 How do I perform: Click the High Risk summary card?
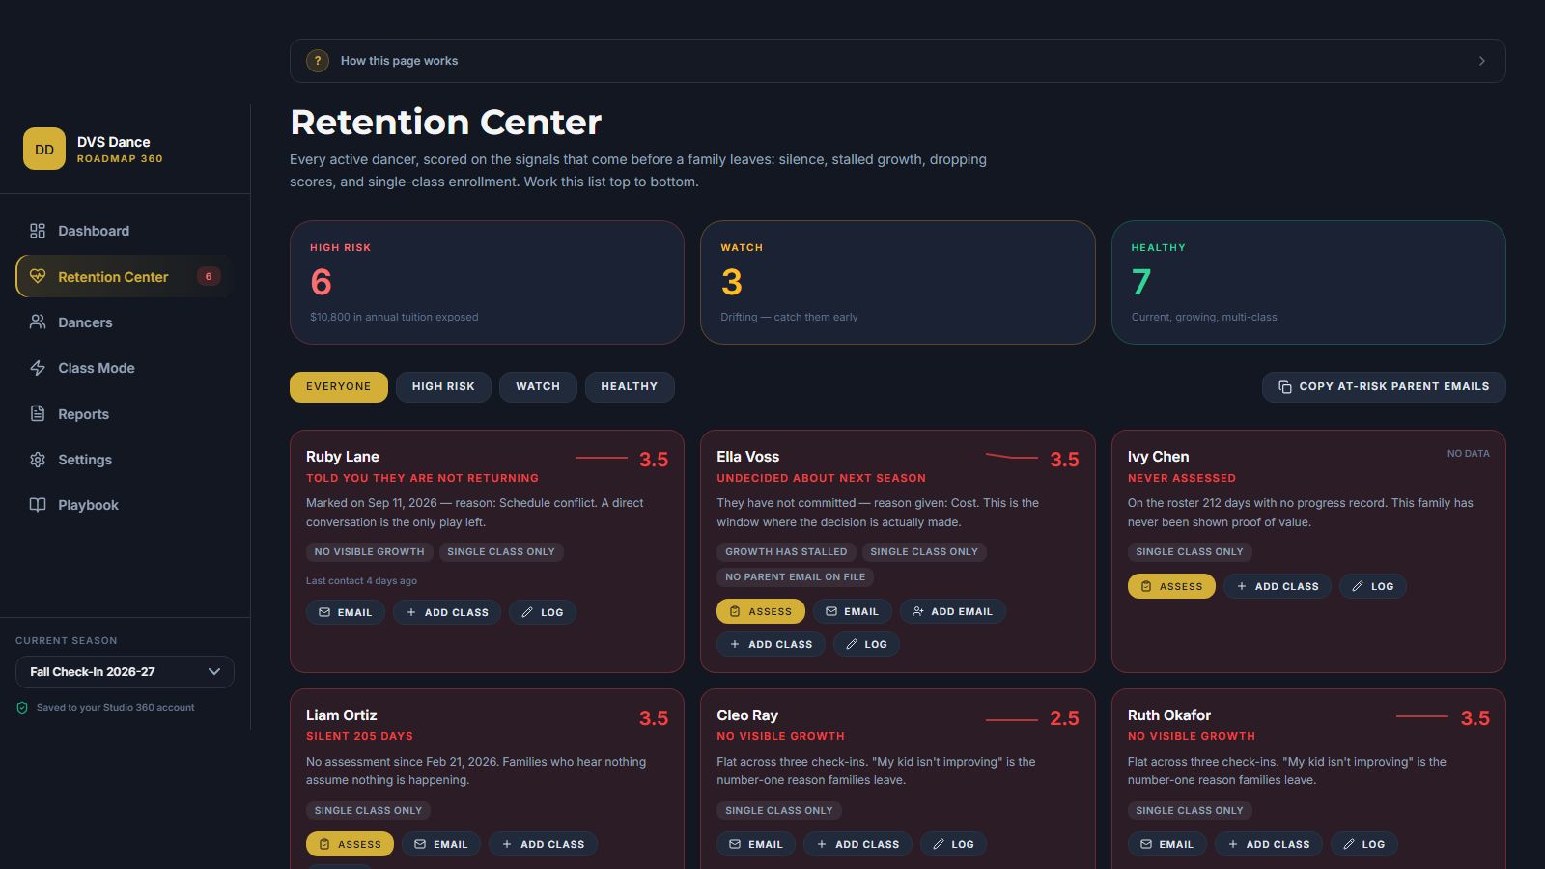click(487, 282)
